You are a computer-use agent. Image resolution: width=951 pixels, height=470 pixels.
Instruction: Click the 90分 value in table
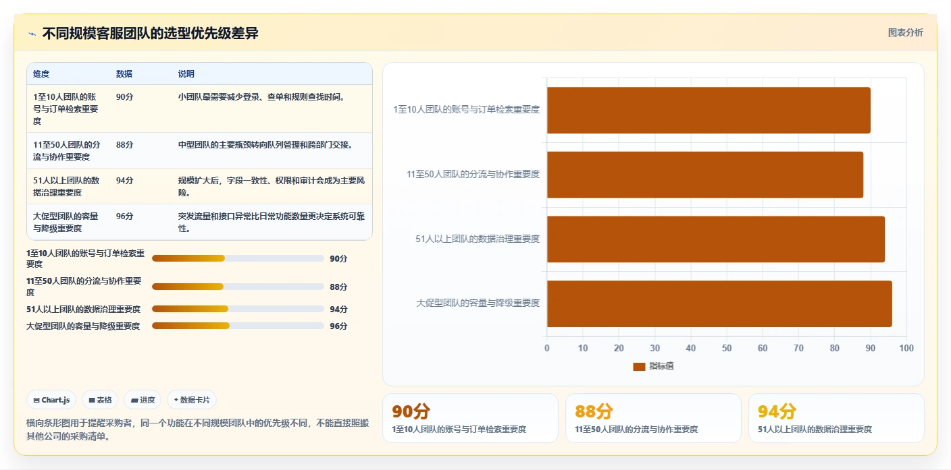[x=125, y=97]
